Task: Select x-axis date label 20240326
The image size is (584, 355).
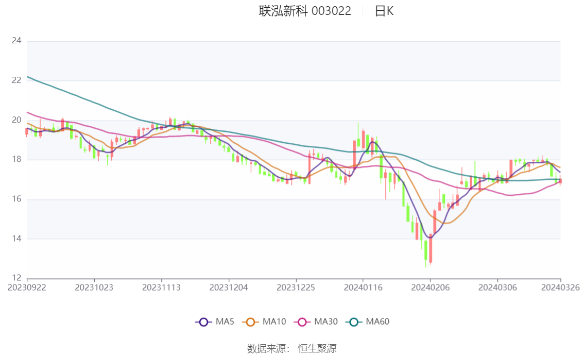Action: [x=560, y=288]
